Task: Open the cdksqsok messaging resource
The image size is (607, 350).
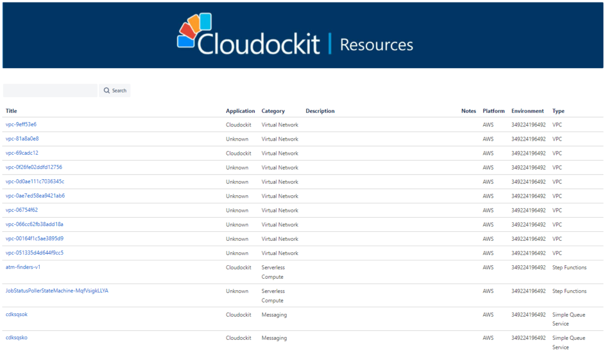Action: point(17,314)
